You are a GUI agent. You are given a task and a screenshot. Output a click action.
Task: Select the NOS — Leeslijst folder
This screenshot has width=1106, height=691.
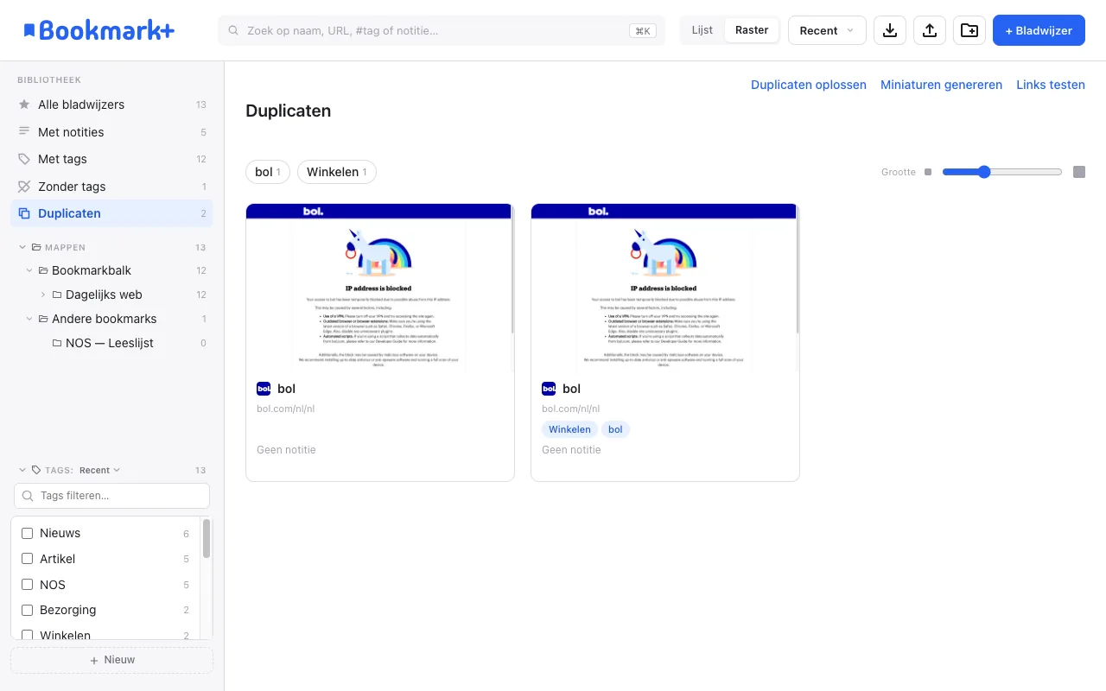[x=111, y=343]
